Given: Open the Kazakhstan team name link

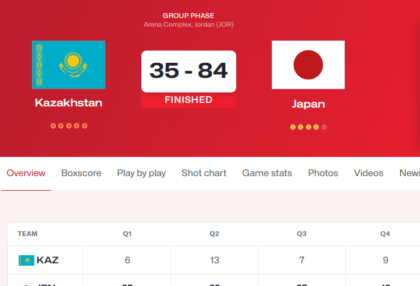Looking at the screenshot, I should (69, 103).
